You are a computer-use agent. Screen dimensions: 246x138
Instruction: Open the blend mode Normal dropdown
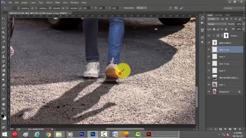tap(217, 24)
